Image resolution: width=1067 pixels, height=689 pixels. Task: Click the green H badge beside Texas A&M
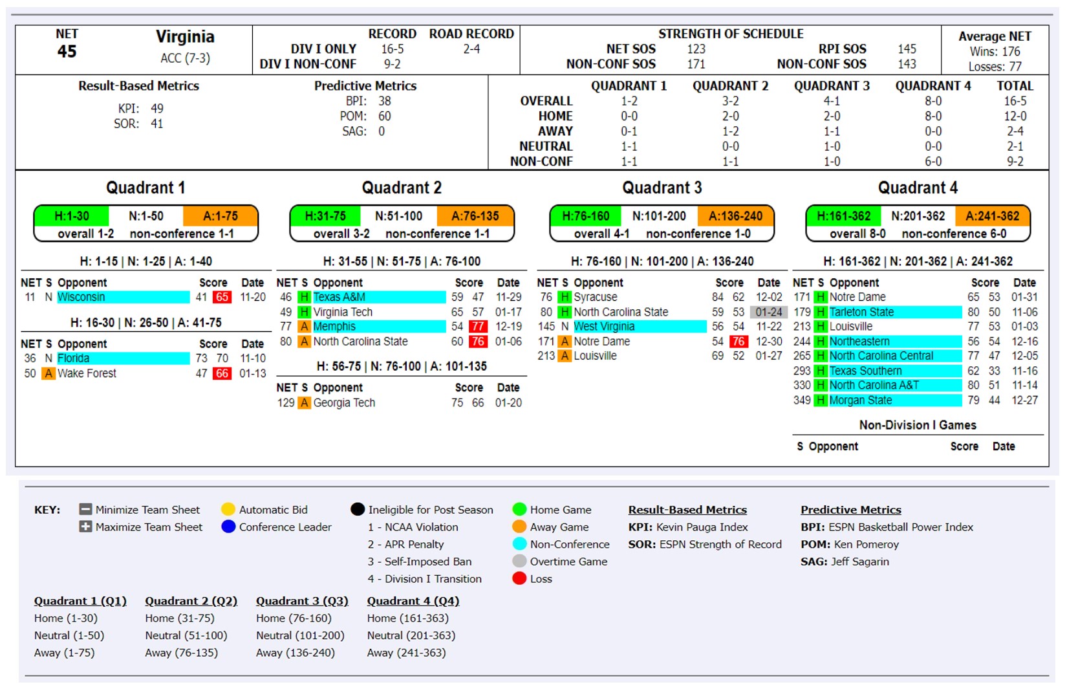click(304, 297)
